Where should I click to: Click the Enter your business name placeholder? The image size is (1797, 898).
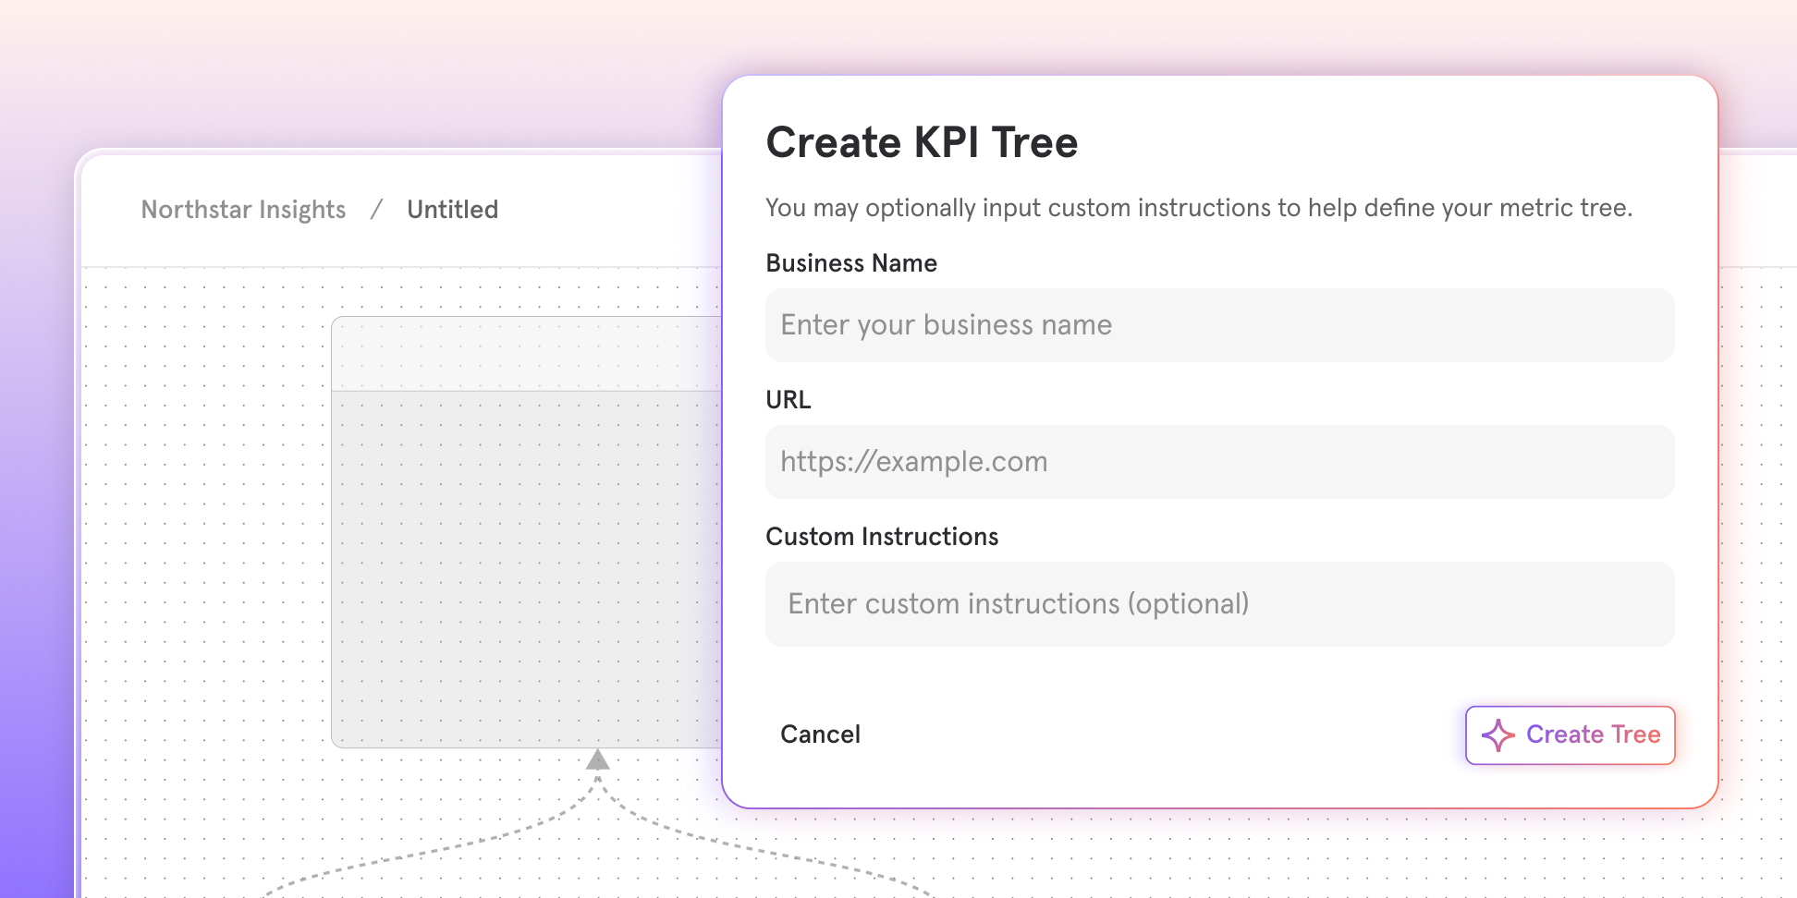tap(945, 325)
